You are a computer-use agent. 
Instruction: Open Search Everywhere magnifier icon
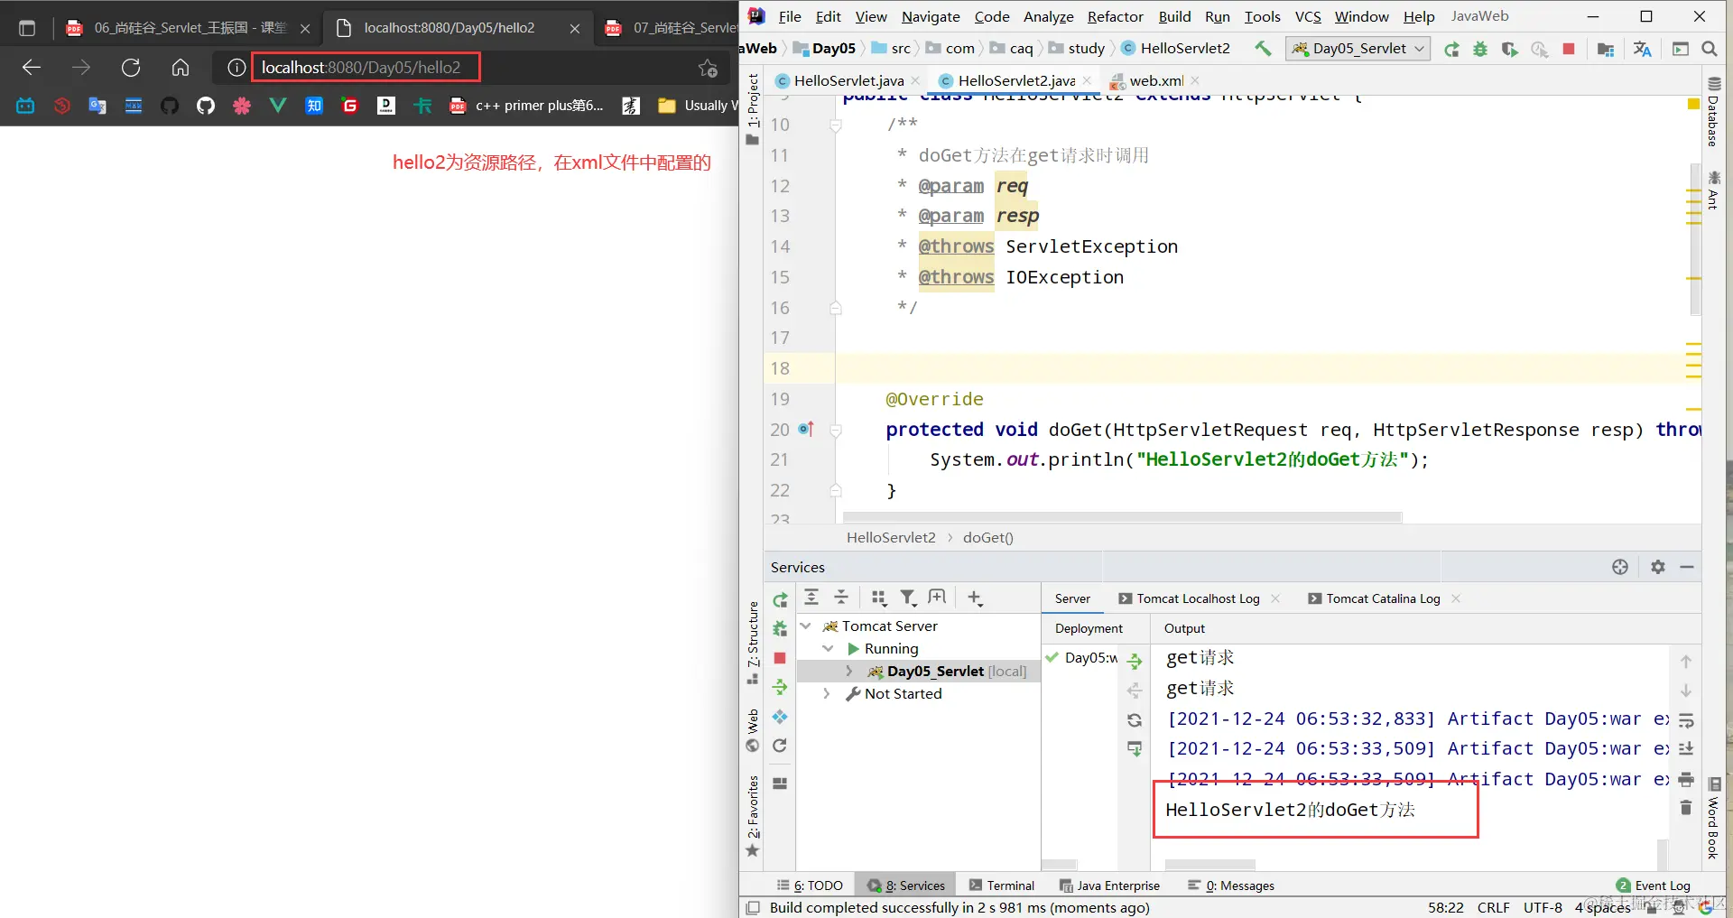[x=1709, y=49]
